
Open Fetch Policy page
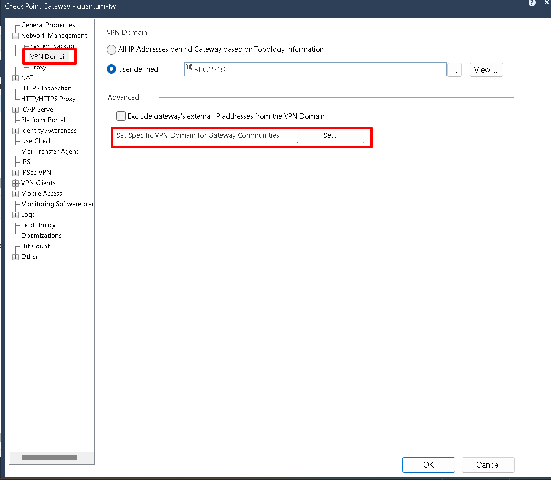38,225
